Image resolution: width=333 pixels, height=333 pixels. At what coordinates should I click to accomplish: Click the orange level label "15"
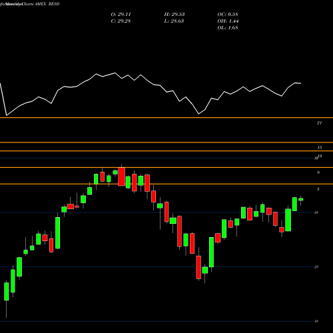pos(320,147)
